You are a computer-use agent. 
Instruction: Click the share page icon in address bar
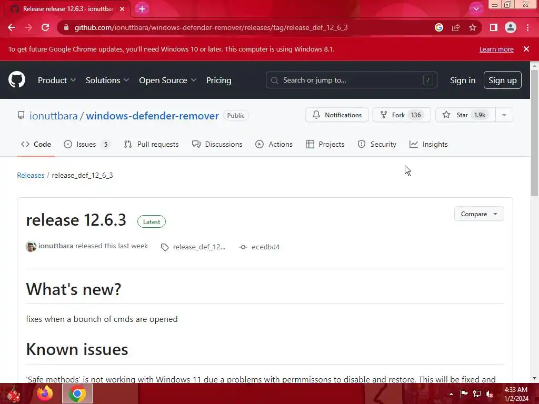coord(456,27)
